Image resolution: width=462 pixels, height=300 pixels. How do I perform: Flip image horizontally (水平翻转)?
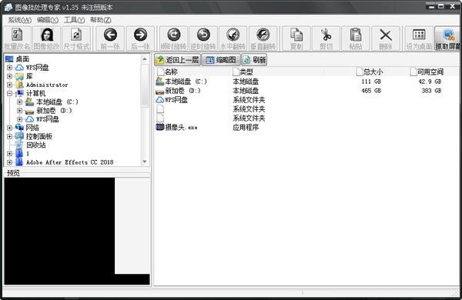[233, 38]
